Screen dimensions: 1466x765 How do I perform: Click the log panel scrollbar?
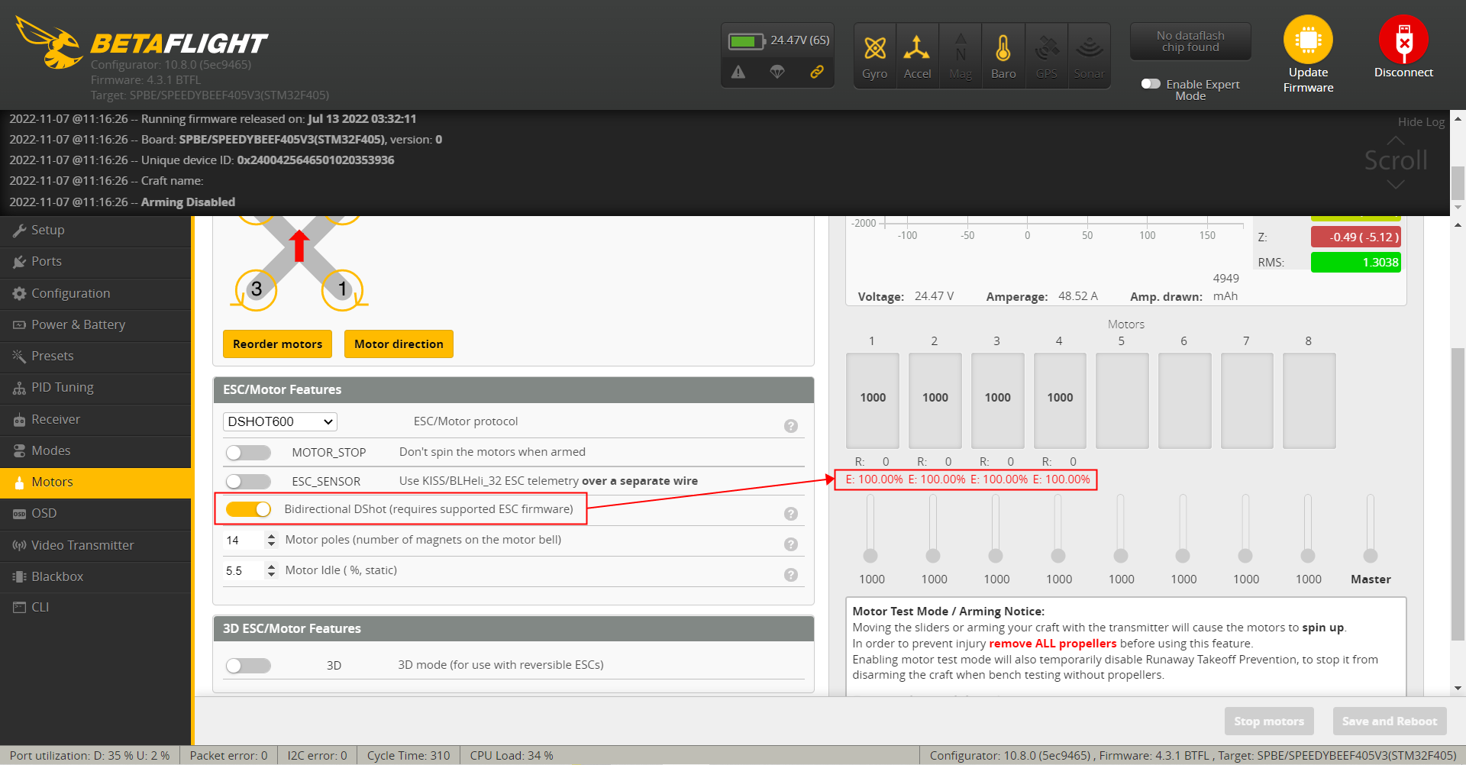1458,183
